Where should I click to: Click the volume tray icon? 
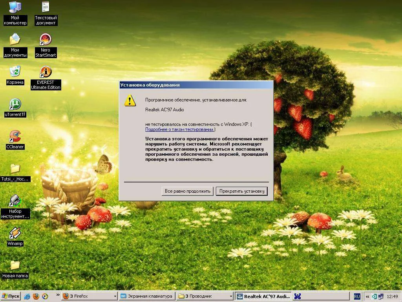pos(374,296)
